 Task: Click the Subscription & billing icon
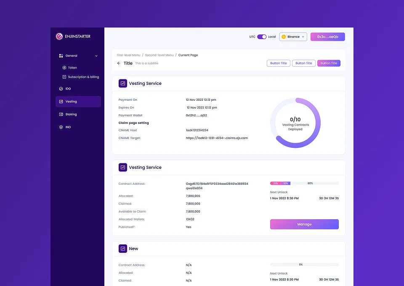(64, 77)
